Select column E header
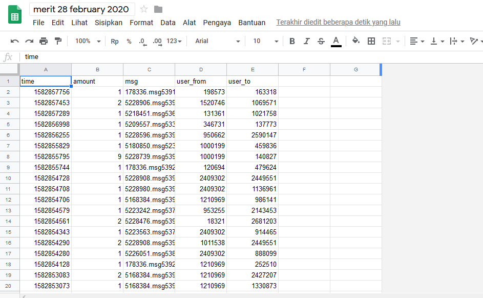Image resolution: width=483 pixels, height=298 pixels. [x=253, y=69]
